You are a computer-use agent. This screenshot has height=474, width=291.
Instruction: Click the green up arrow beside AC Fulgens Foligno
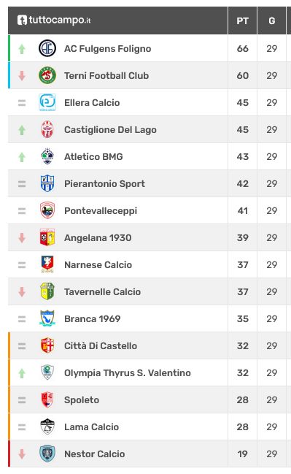[22, 49]
